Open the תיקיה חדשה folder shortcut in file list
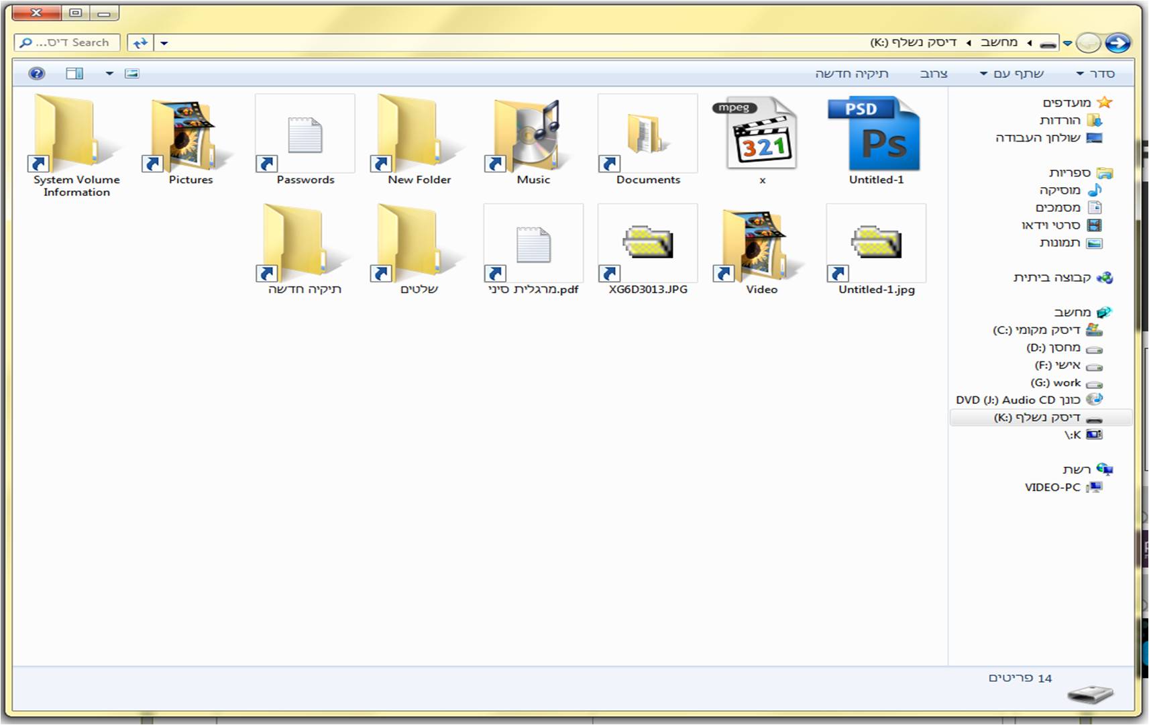The height and width of the screenshot is (725, 1149). 305,250
